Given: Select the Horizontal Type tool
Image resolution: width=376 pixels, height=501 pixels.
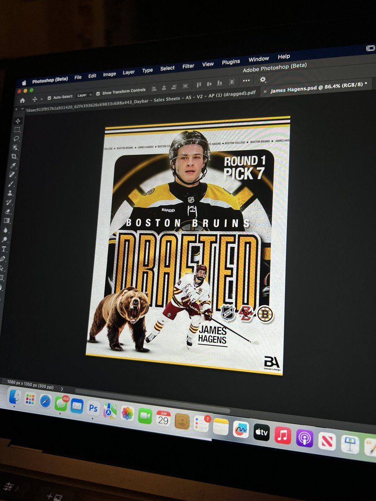Looking at the screenshot, I should pyautogui.click(x=4, y=249).
